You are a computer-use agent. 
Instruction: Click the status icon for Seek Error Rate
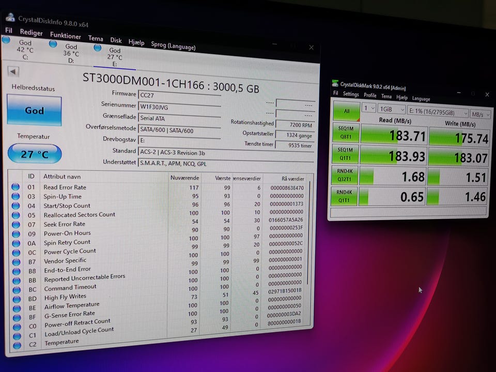[x=16, y=225]
